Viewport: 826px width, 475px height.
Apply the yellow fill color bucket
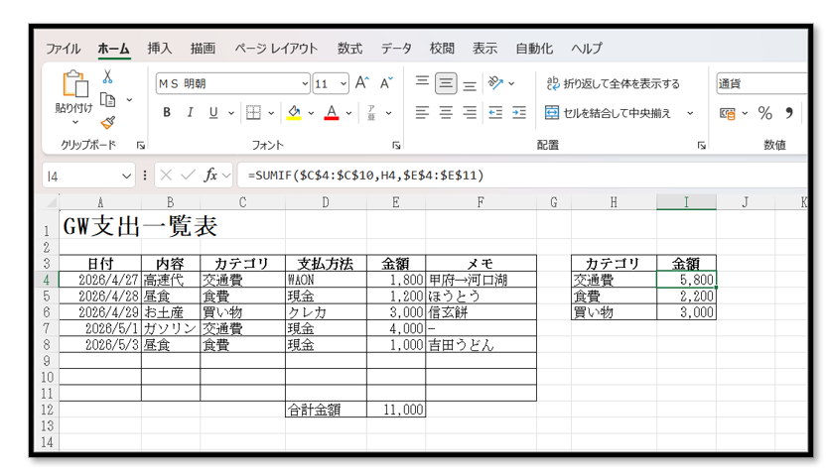tap(294, 113)
